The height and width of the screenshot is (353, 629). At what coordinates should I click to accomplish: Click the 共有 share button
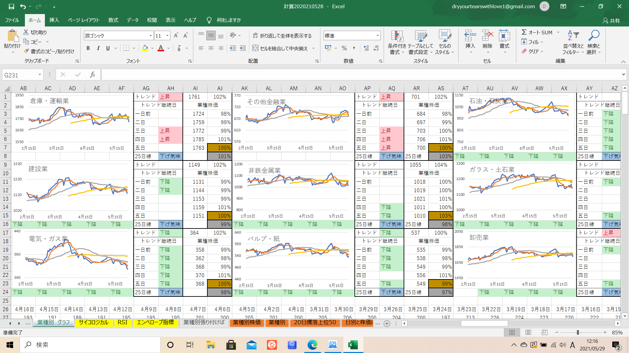[x=611, y=20]
